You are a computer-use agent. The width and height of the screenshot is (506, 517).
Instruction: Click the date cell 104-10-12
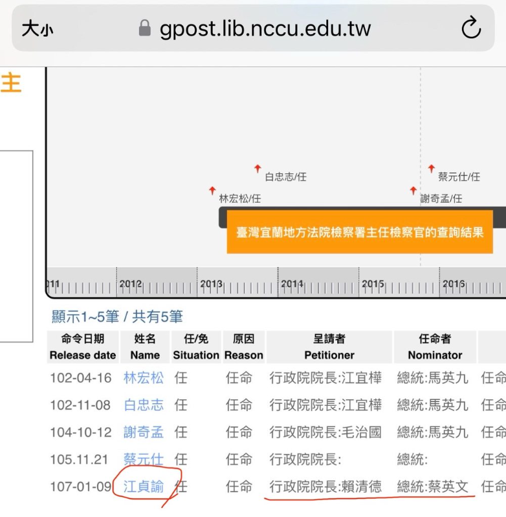point(80,432)
